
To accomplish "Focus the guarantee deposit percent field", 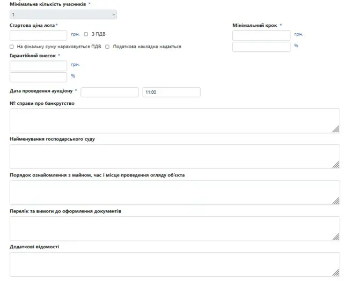I will coord(38,77).
